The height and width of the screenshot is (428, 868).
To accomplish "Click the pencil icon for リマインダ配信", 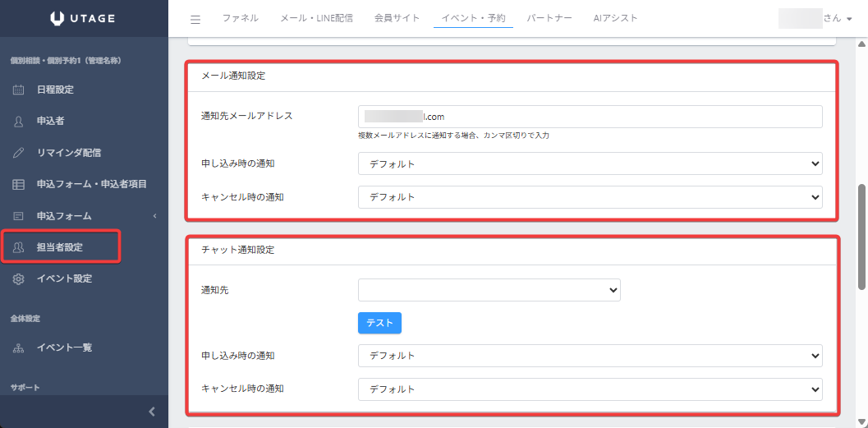I will pos(19,153).
